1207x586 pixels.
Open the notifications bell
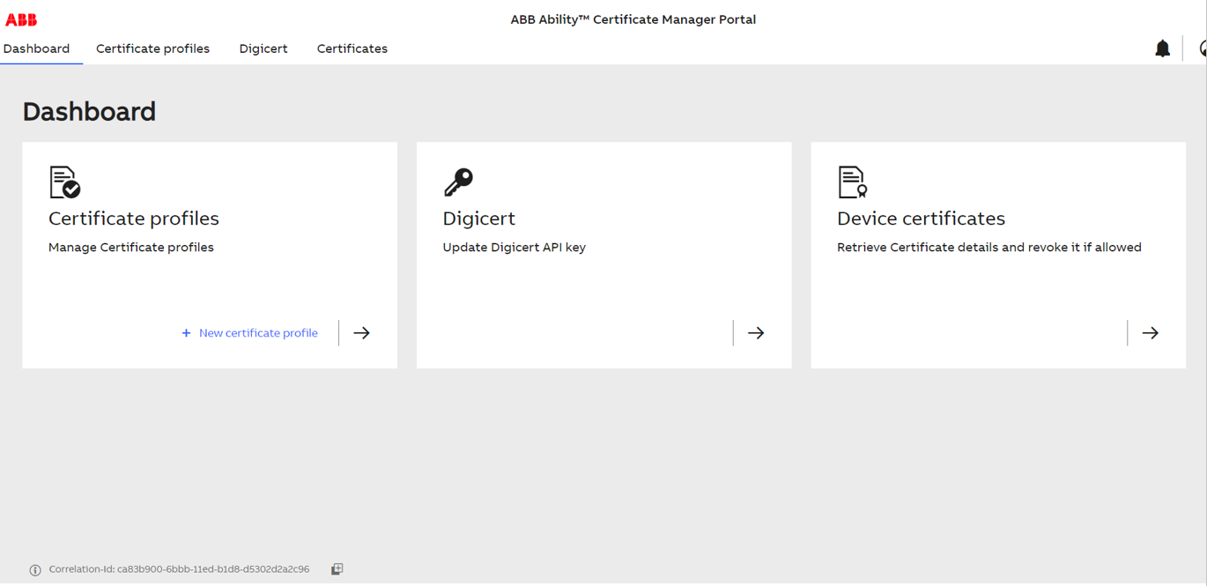pos(1162,48)
